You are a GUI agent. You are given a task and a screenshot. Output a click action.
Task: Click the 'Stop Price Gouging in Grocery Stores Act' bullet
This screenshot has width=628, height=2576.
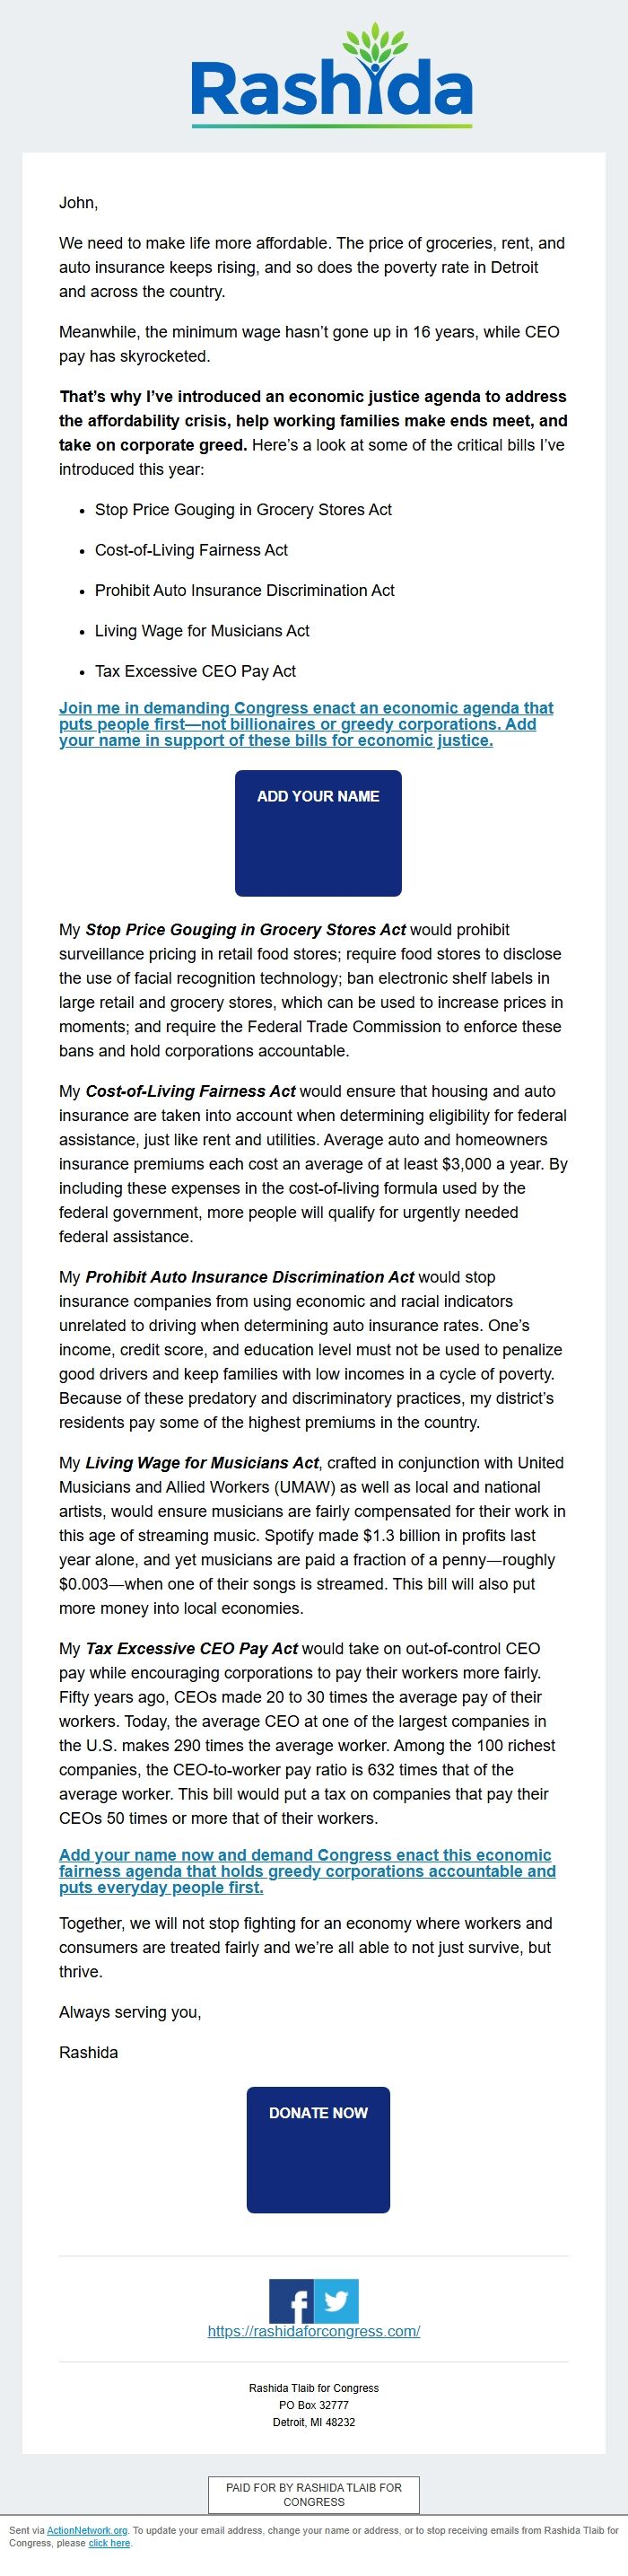(x=243, y=510)
